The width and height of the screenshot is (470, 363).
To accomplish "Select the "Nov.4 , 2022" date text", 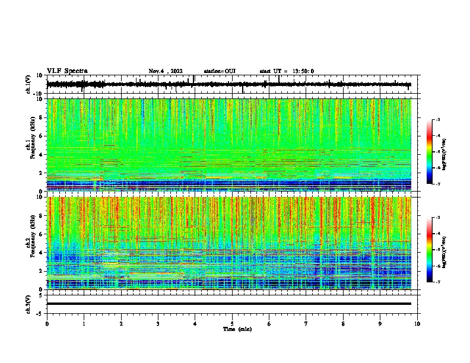I will point(166,71).
